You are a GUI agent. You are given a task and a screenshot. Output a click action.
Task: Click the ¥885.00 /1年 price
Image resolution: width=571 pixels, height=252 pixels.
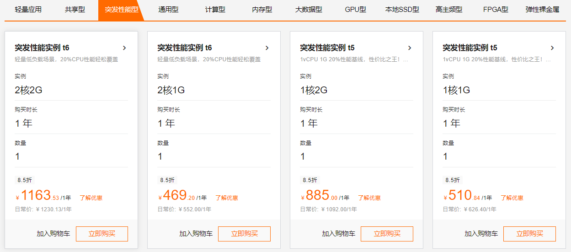click(x=325, y=196)
